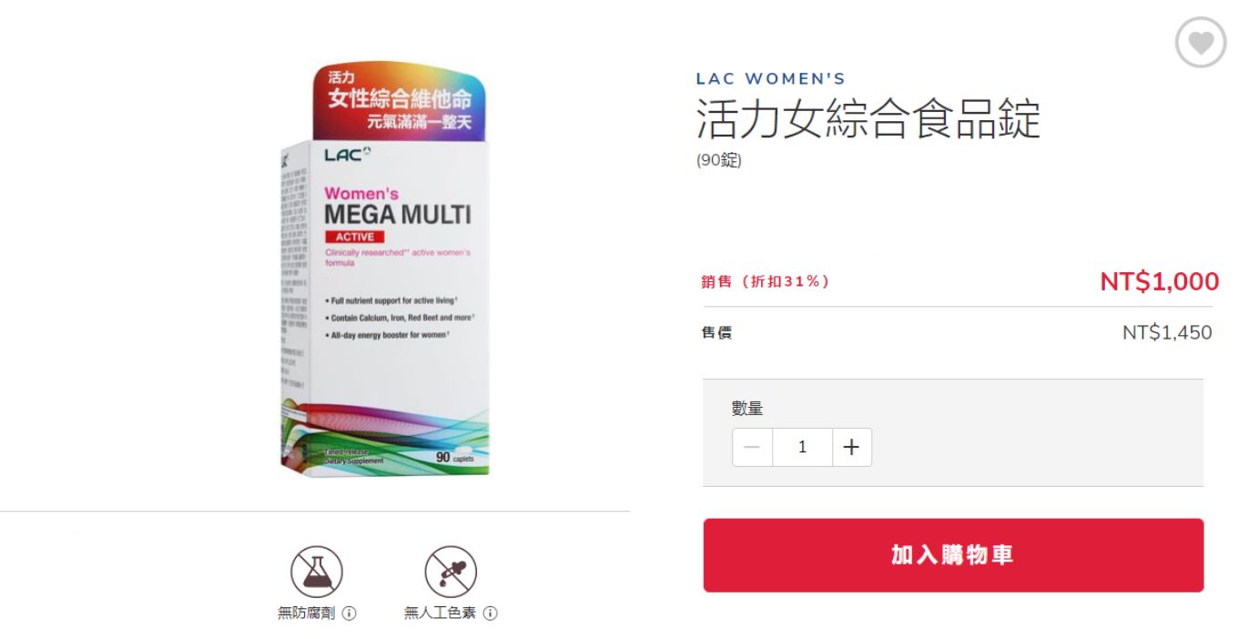This screenshot has width=1238, height=639.
Task: Open info icon beside 無人工色素
Action: 490,614
